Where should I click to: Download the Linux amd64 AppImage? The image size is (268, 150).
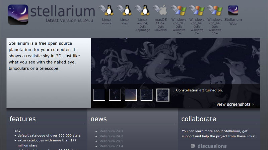[143, 11]
